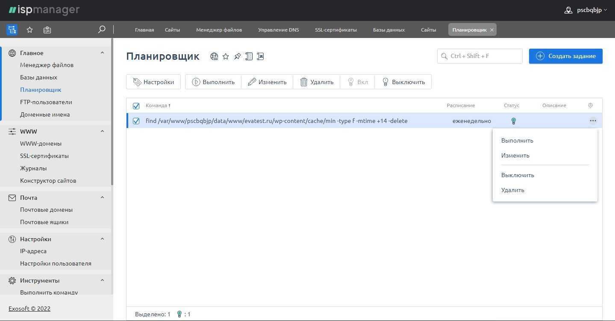
Task: Uncheck the find command task checkbox
Action: [x=136, y=121]
